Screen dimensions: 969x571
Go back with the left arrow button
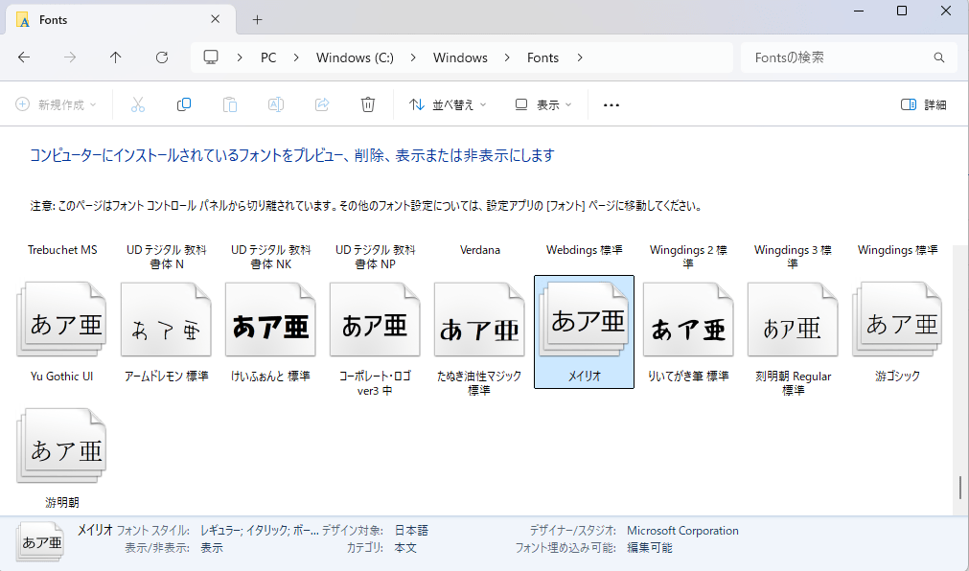pos(24,57)
